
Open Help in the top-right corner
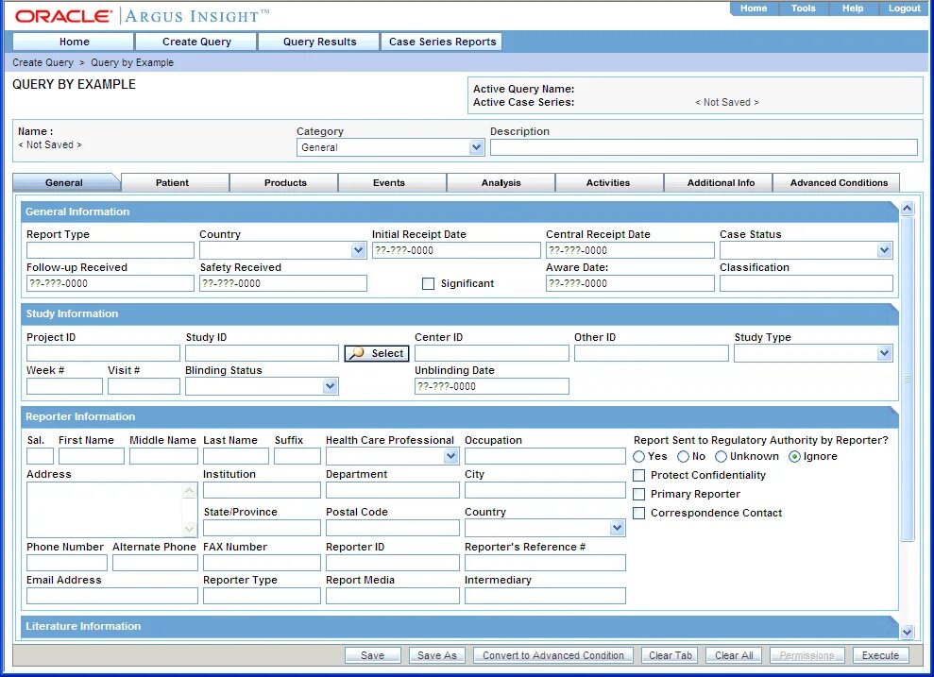(853, 8)
